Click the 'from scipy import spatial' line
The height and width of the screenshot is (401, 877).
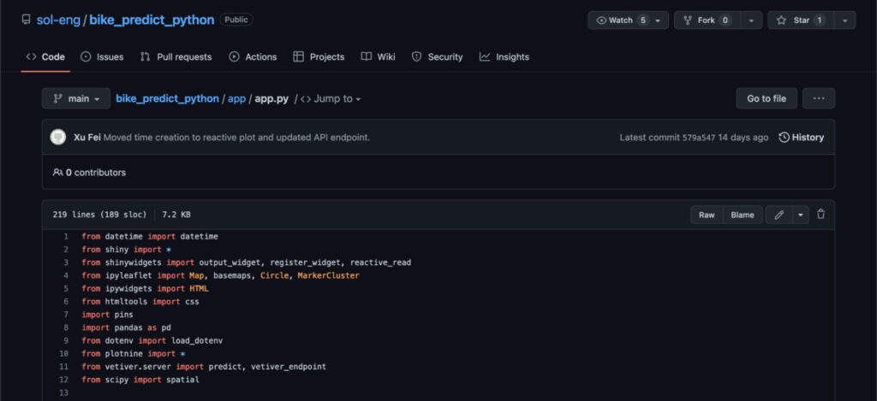point(140,380)
